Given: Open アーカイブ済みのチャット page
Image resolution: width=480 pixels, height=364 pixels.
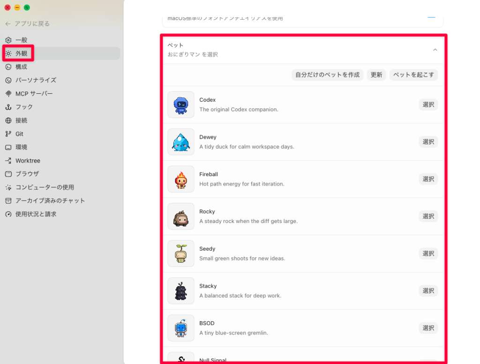Looking at the screenshot, I should pos(61,201).
